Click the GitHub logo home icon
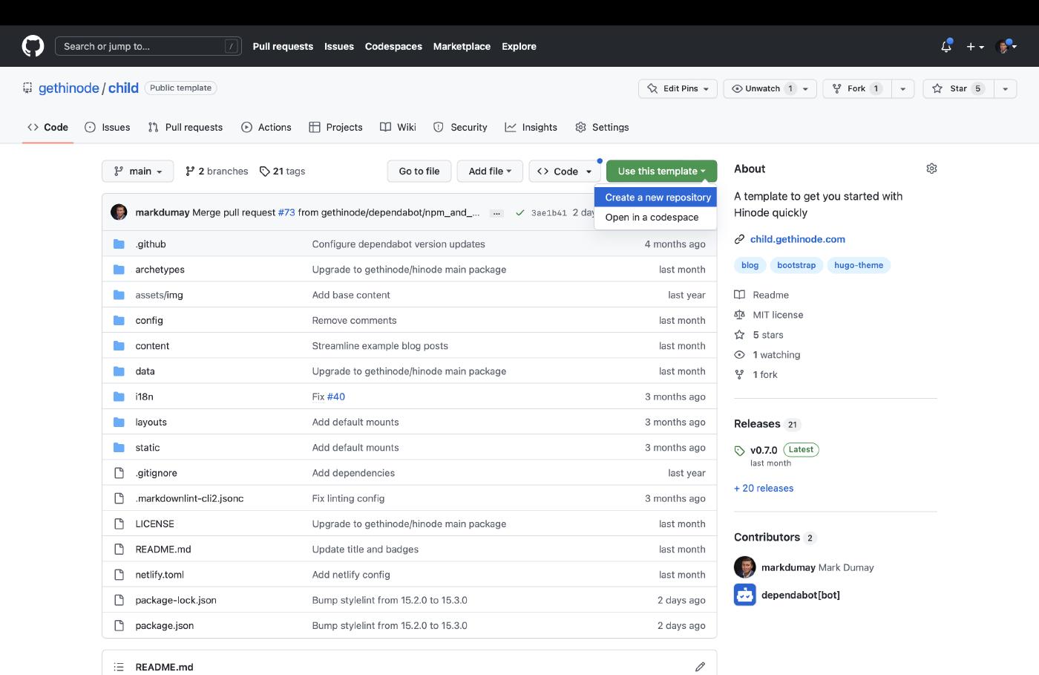Image resolution: width=1039 pixels, height=675 pixels. 33,46
